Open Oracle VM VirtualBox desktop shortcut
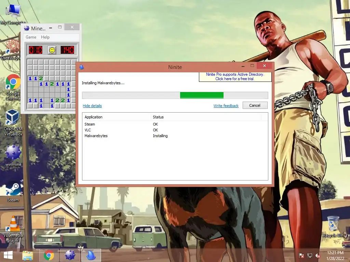The image size is (350, 262). [x=13, y=122]
